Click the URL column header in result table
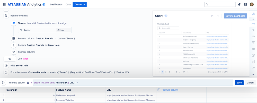 (131, 90)
